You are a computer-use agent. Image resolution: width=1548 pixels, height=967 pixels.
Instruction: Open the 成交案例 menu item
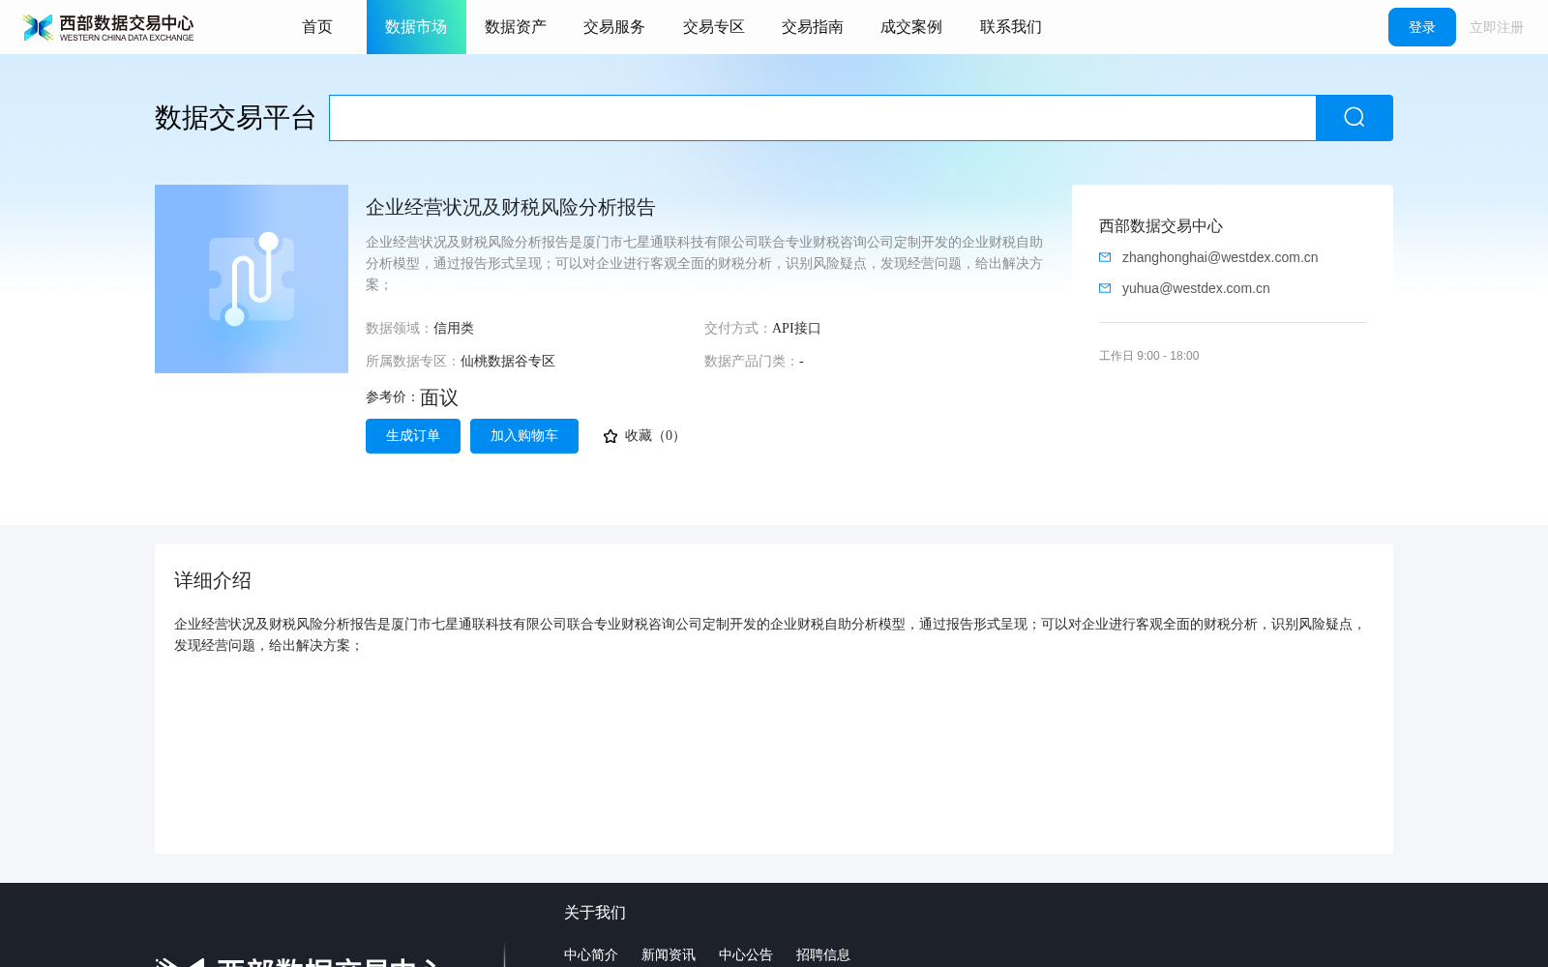(x=911, y=27)
